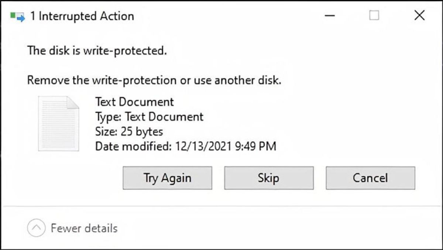
Task: Close the interrupted action dialog
Action: click(419, 16)
